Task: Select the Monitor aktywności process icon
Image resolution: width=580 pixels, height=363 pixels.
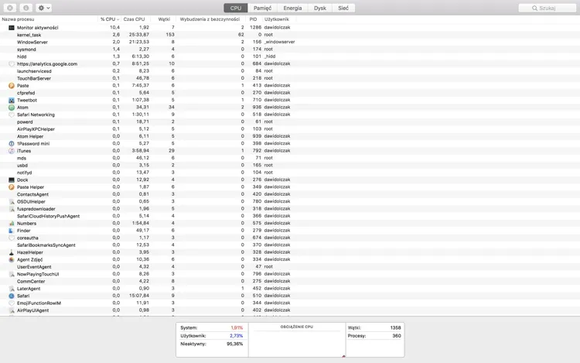Action: (x=12, y=28)
